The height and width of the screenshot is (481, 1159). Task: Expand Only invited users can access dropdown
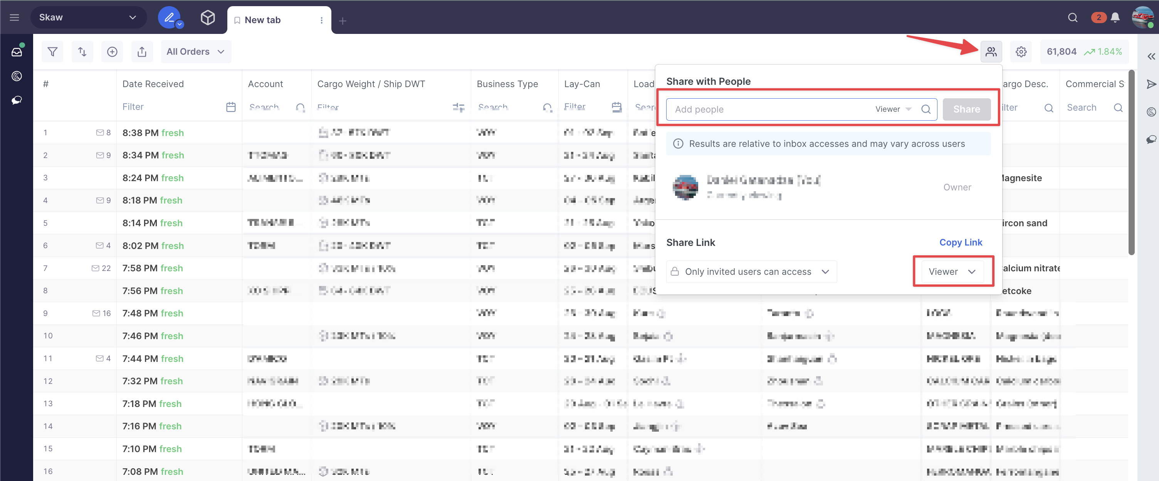(751, 272)
